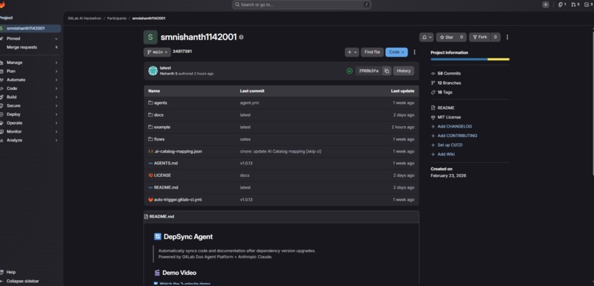Open the kebab menu next to Code button
This screenshot has width=594, height=286.
pos(414,52)
